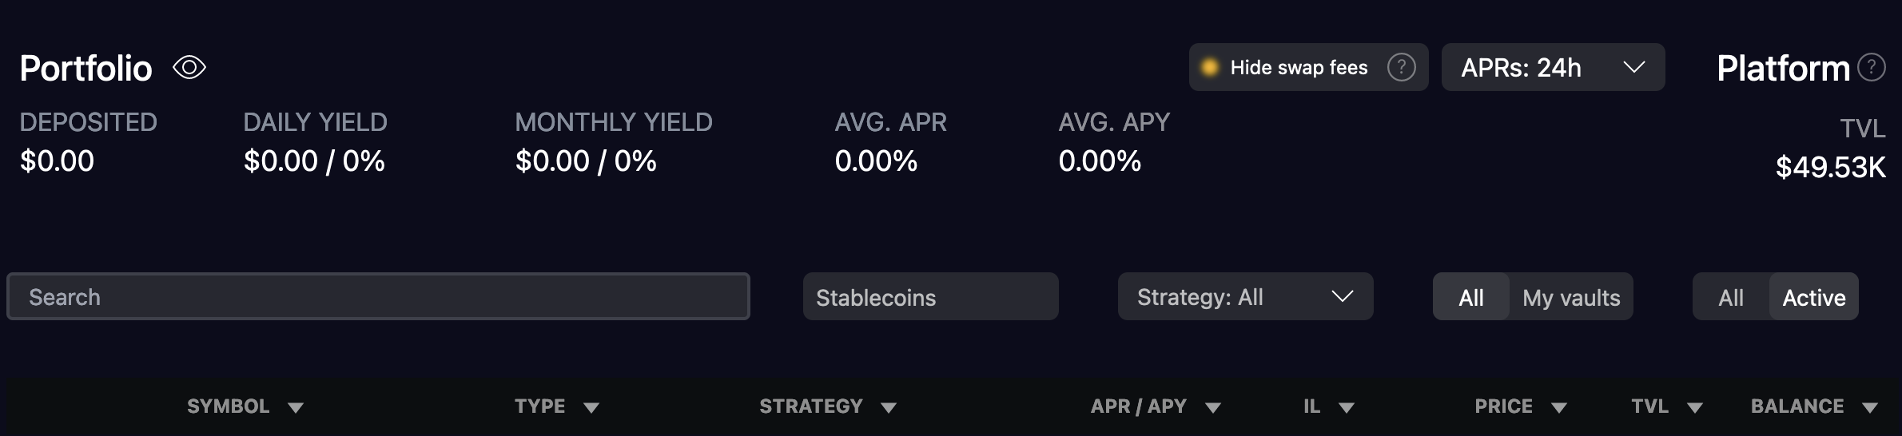The image size is (1902, 436).
Task: Click the Platform help question mark icon
Action: [x=1871, y=67]
